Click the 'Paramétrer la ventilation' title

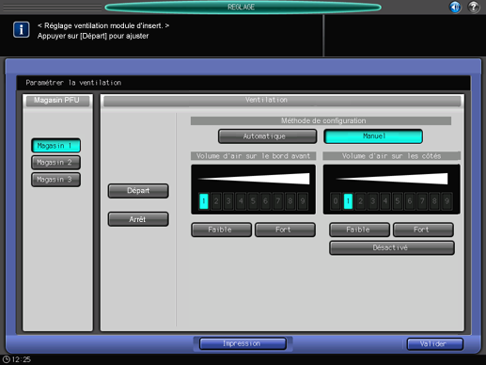click(x=73, y=83)
